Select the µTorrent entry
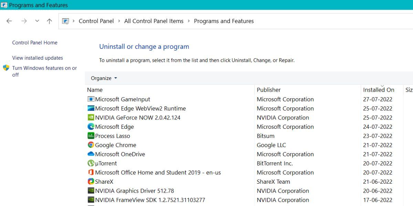The height and width of the screenshot is (206, 413). [x=106, y=163]
